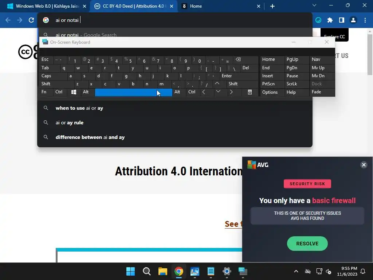Click the Help key on keyboard
This screenshot has width=373, height=280.
pyautogui.click(x=297, y=92)
